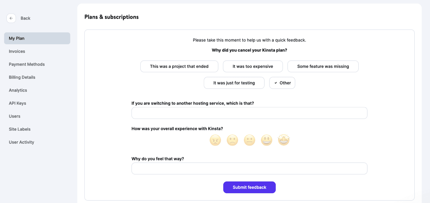The height and width of the screenshot is (203, 430).
Task: Select the sad face rating emoji
Action: pyautogui.click(x=233, y=140)
